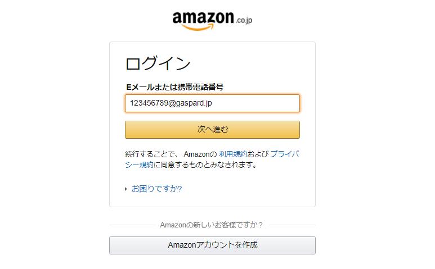Click シー規約 link on second line
Screen dimensions: 435x269
point(139,165)
